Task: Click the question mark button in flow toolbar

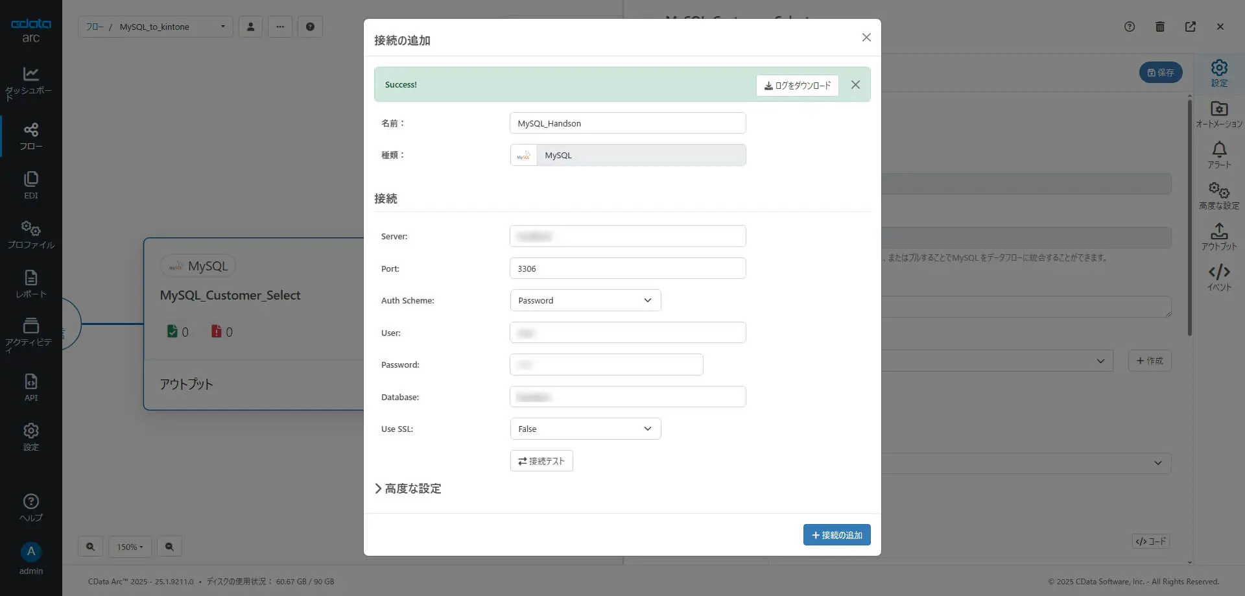Action: [310, 27]
